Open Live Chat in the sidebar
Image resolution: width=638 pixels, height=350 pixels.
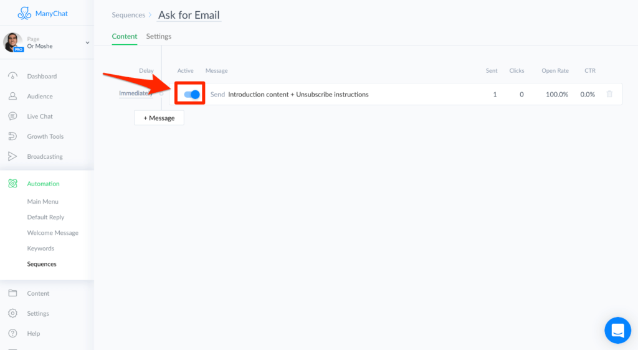(x=40, y=116)
